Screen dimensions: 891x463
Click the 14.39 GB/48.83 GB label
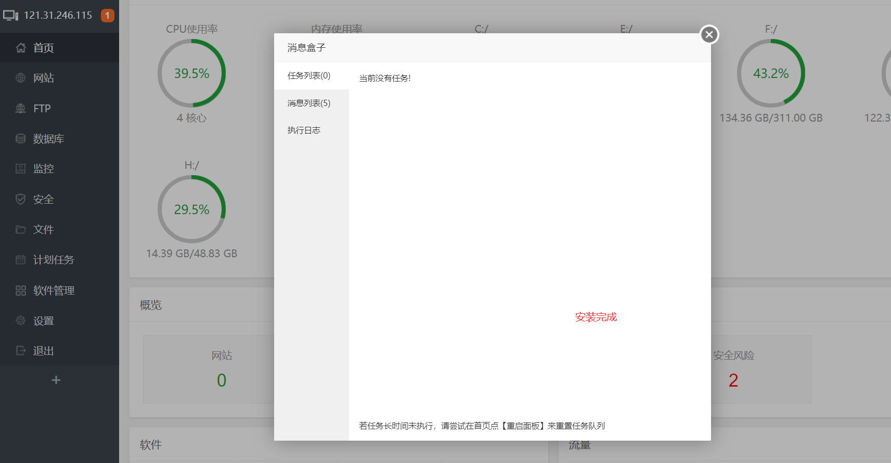click(x=192, y=254)
